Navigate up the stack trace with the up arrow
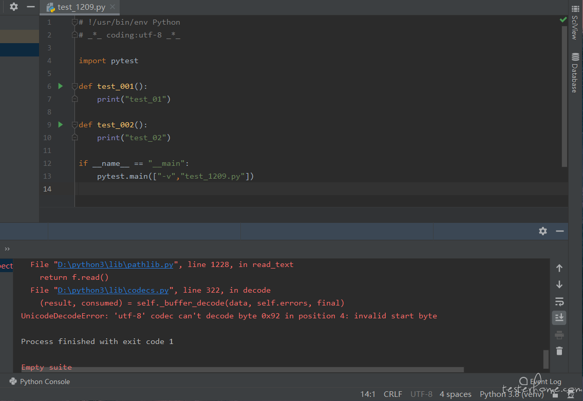The height and width of the screenshot is (401, 583). coord(559,268)
